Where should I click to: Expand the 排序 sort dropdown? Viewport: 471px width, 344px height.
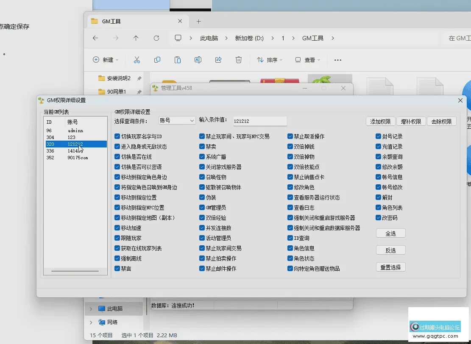click(x=270, y=60)
